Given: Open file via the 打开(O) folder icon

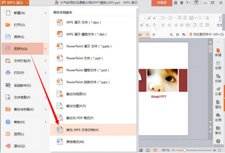Looking at the screenshot, I should tap(8, 25).
